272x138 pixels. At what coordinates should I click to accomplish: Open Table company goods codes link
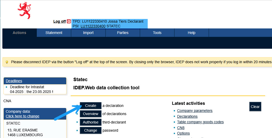tap(200, 122)
